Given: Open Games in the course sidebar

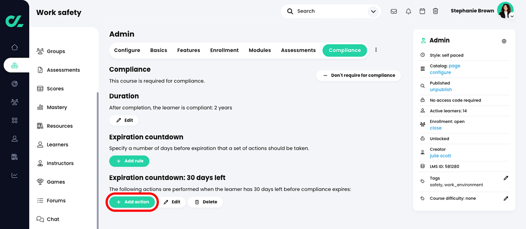Looking at the screenshot, I should point(56,182).
